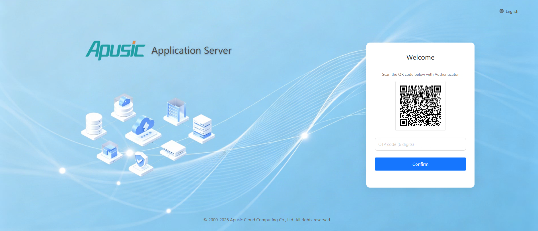Click the Scan the QR code instruction text
The width and height of the screenshot is (538, 231).
[x=420, y=74]
